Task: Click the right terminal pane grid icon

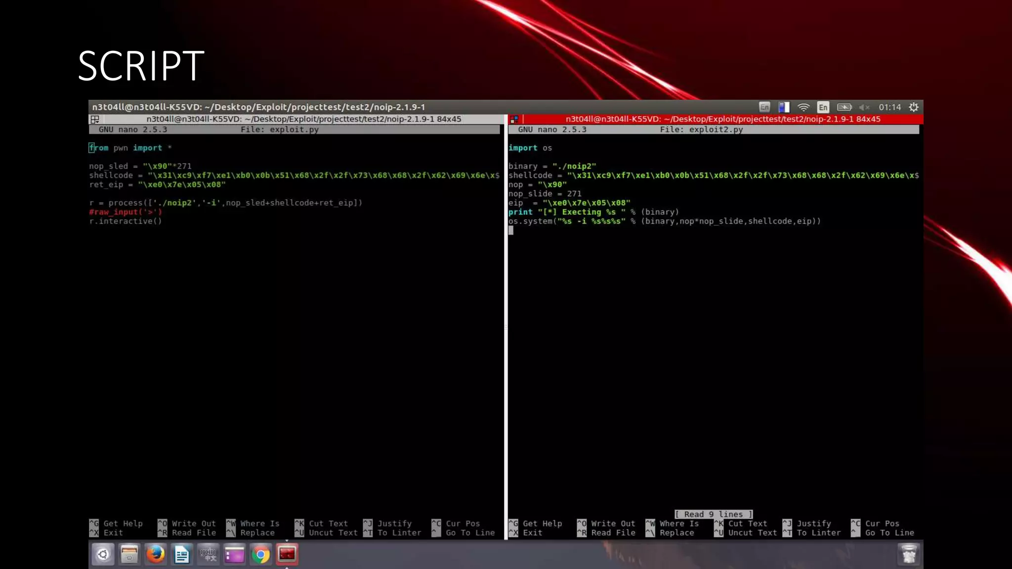Action: (514, 119)
